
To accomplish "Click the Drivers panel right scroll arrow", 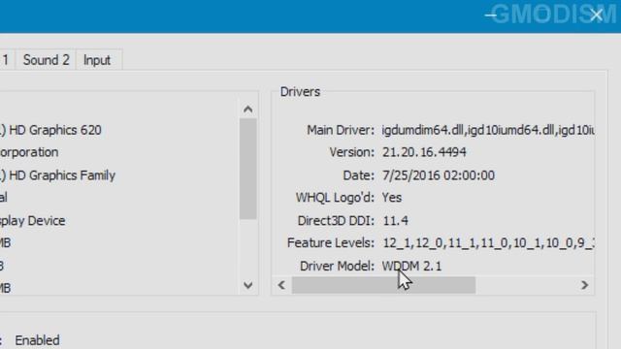I will [x=584, y=285].
